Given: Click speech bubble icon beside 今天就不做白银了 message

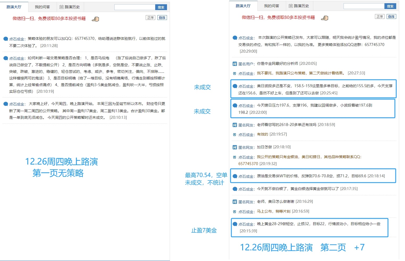Looking at the screenshot, I should (235, 189).
